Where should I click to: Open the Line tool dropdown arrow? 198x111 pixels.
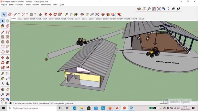click(19, 14)
